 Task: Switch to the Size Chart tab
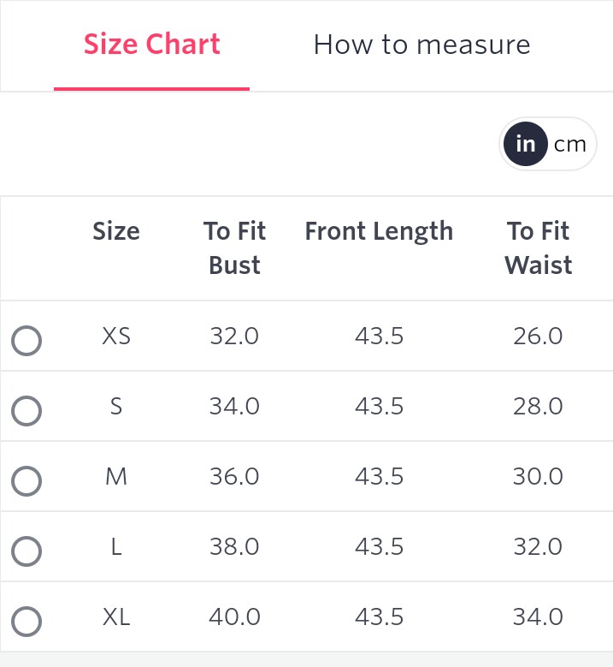tap(152, 45)
